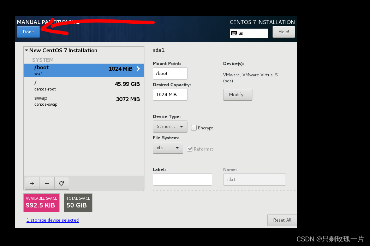Click the AVAILABLE SPACE 992.5 KiB box

(42, 203)
